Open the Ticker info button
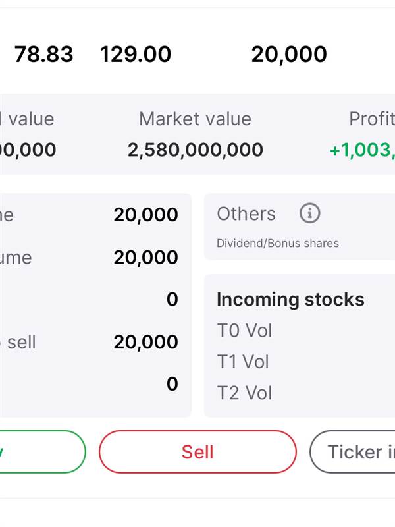 pos(353,452)
